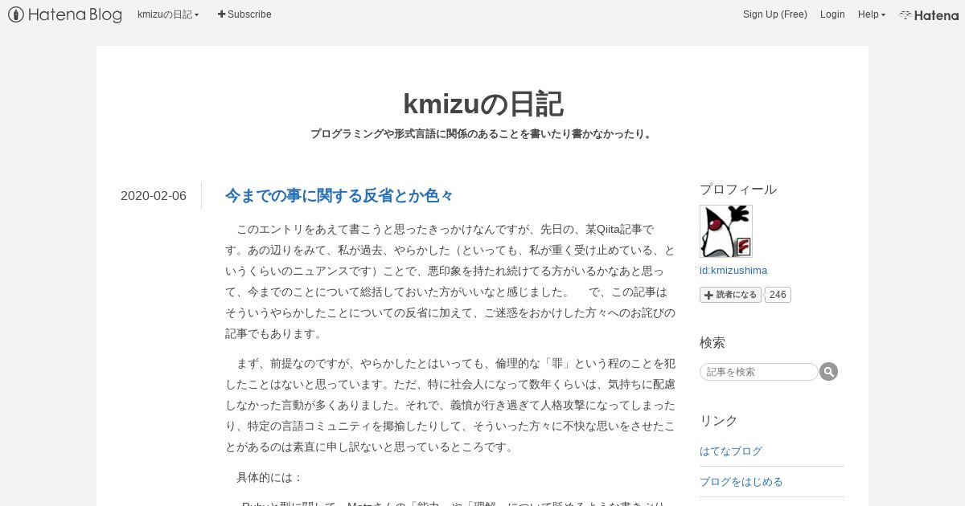Click the 検索 sidebar heading
Viewport: 965px width, 506px height.
coord(712,343)
